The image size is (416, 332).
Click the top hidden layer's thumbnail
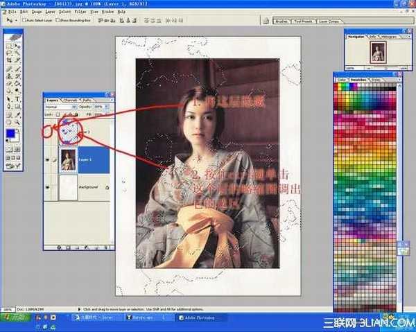pos(68,130)
